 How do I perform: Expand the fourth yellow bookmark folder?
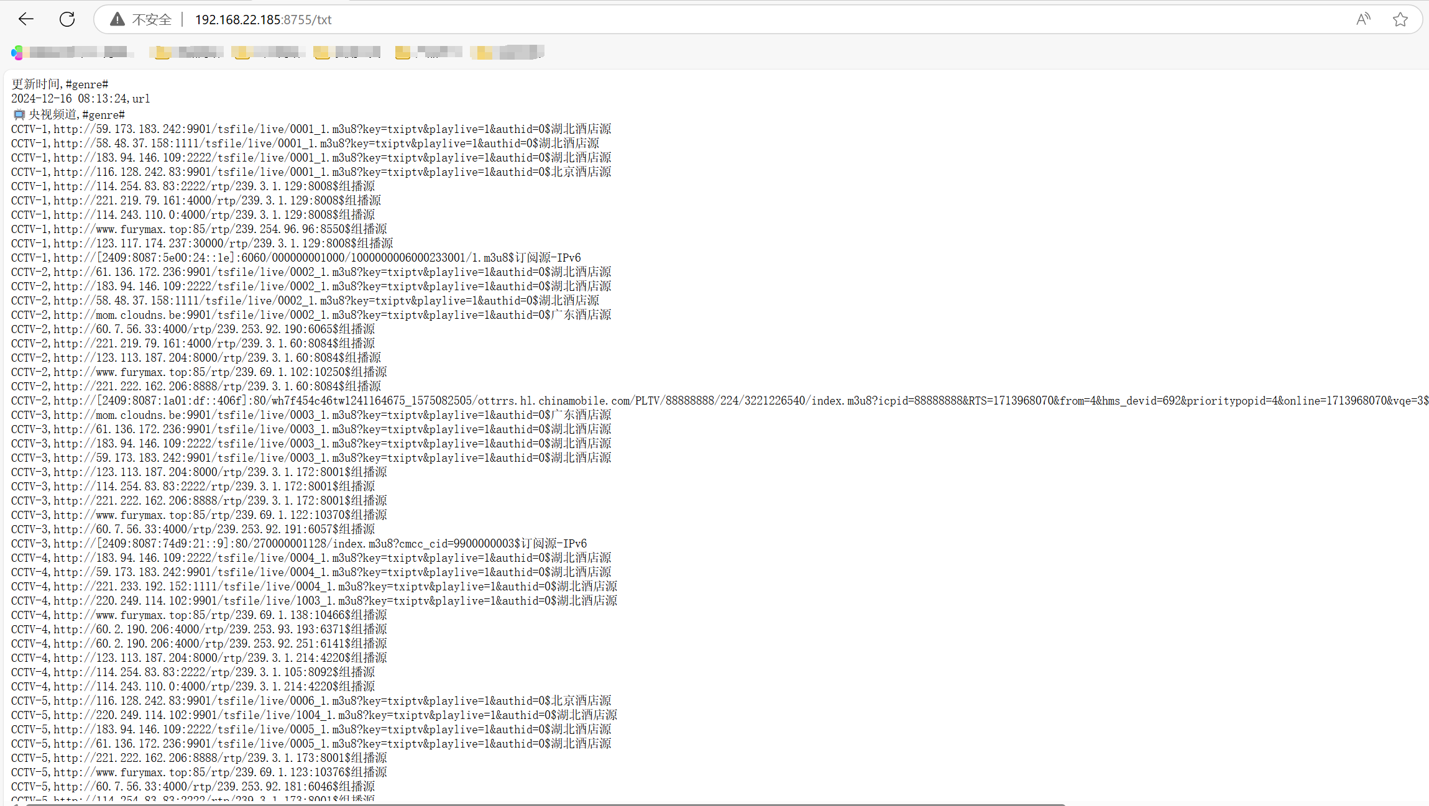click(x=403, y=52)
